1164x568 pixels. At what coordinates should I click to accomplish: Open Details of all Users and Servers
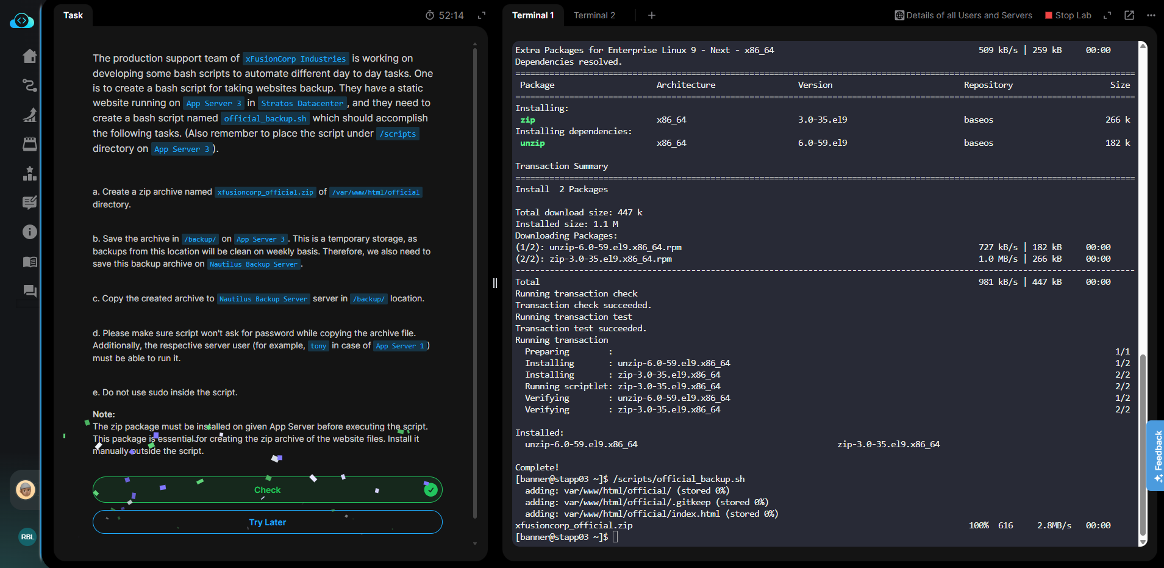(x=963, y=15)
